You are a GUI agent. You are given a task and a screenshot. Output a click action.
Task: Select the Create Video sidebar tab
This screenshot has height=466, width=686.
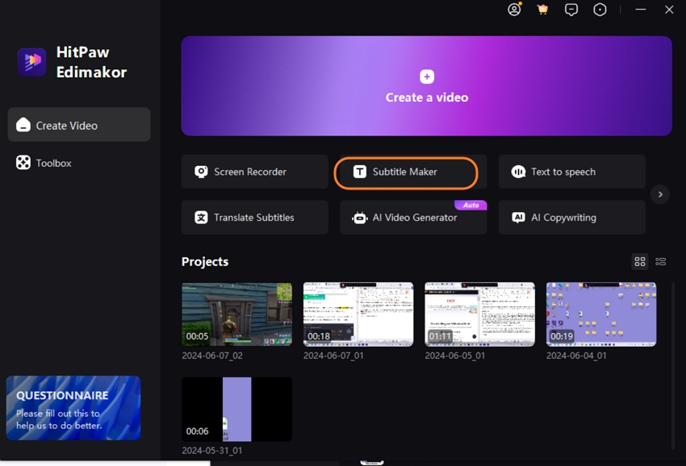click(x=78, y=124)
